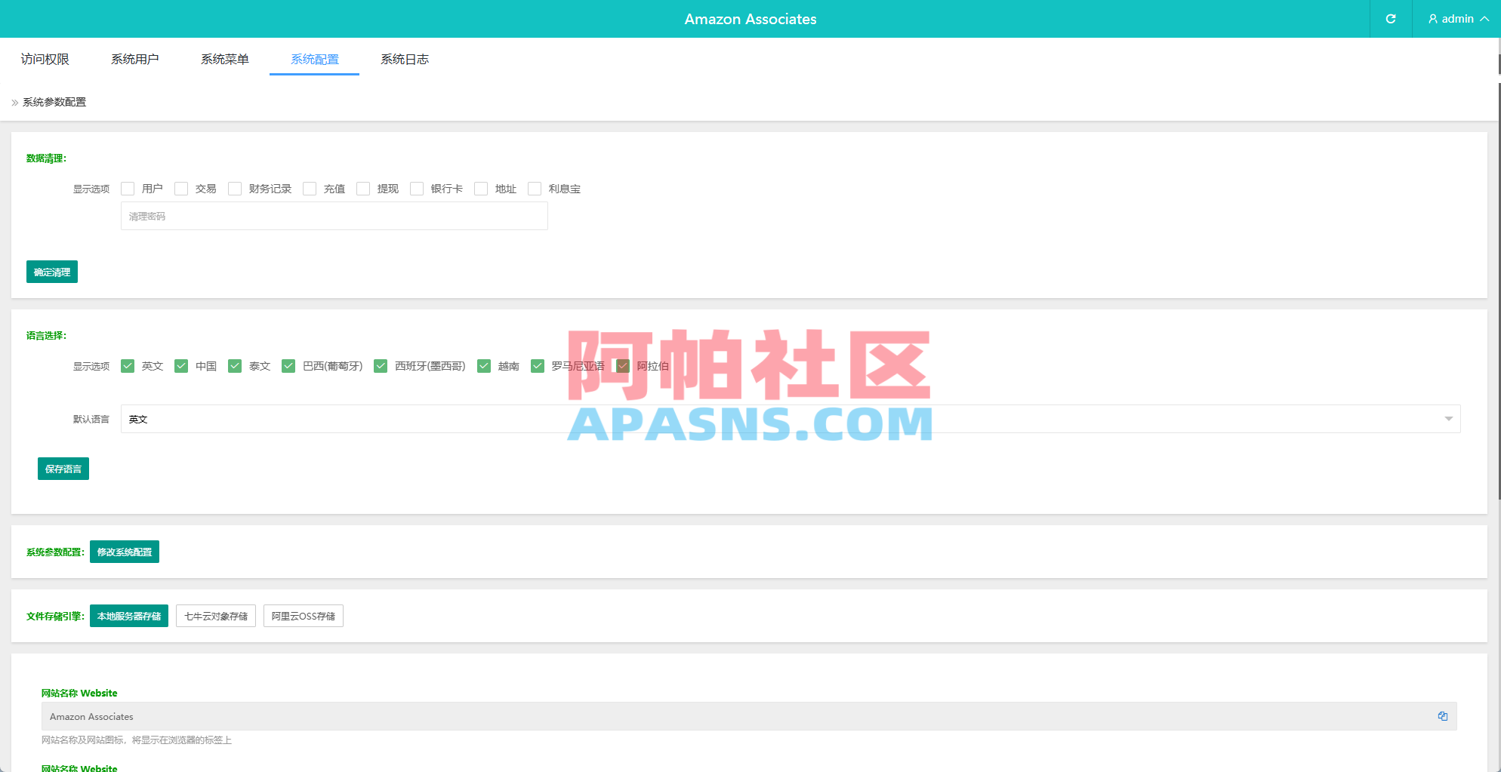This screenshot has width=1501, height=772.
Task: Tick the 充值 checkbox
Action: pos(310,189)
